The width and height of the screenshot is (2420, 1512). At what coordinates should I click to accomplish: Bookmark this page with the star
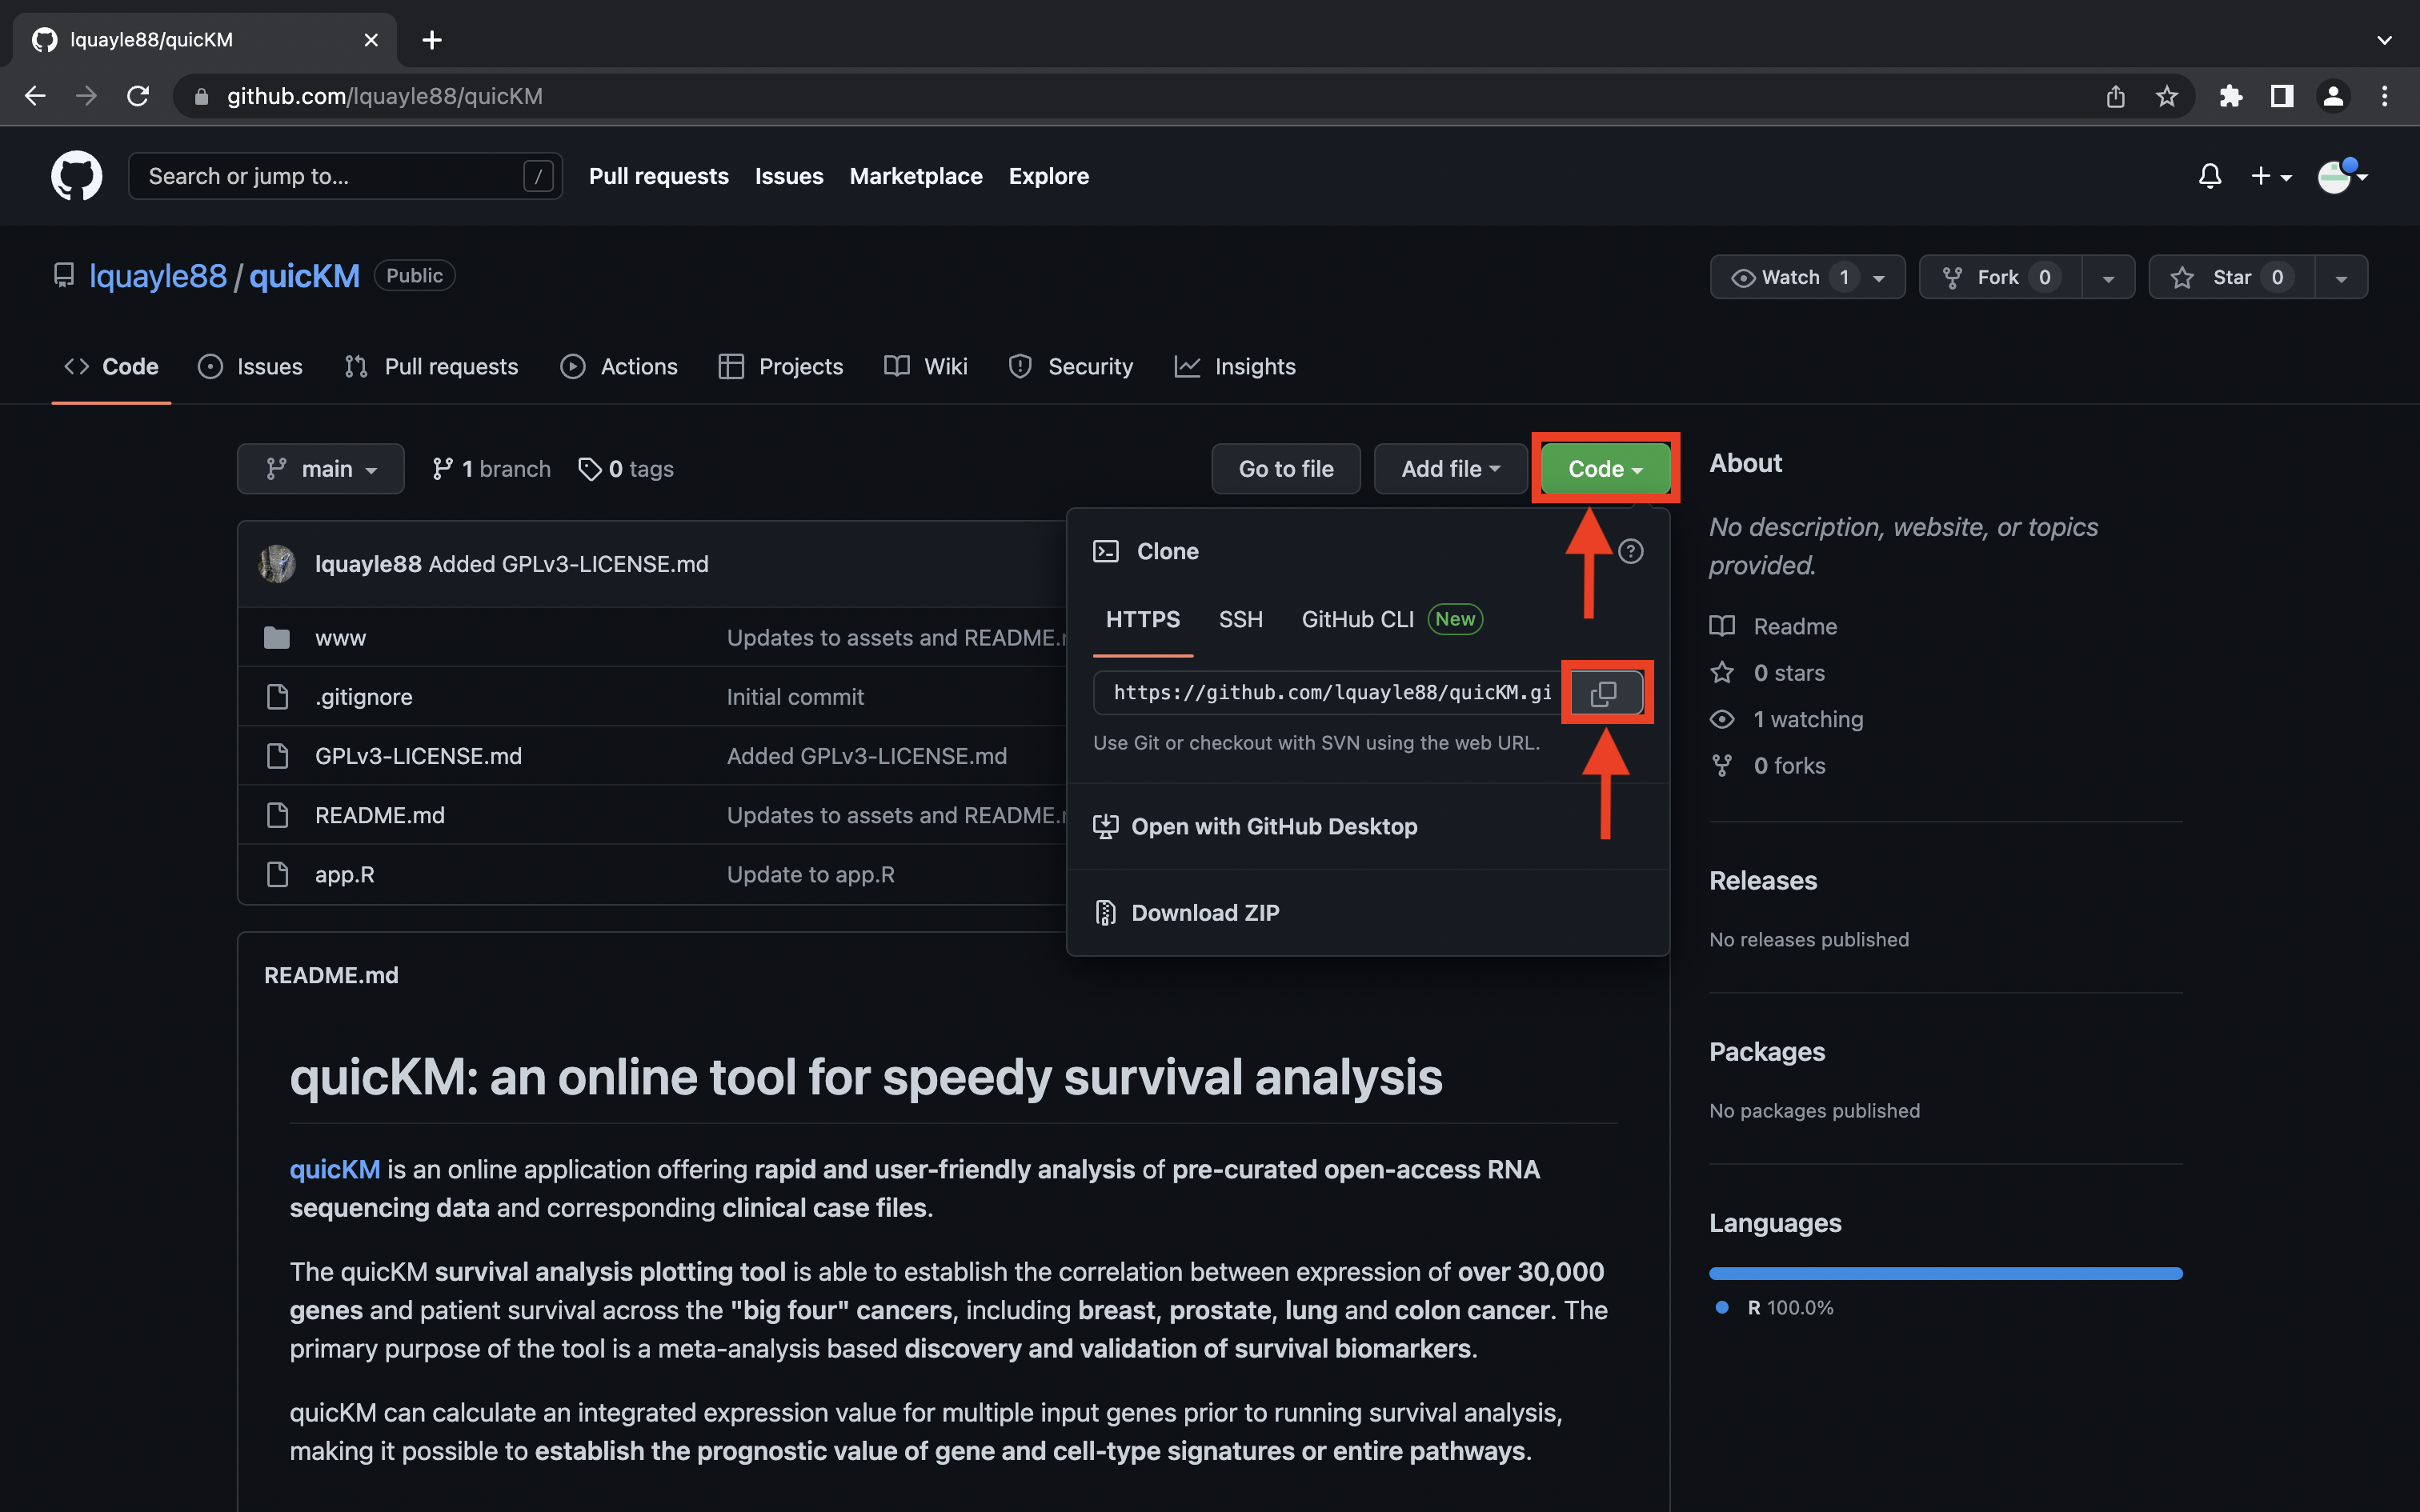(2166, 96)
